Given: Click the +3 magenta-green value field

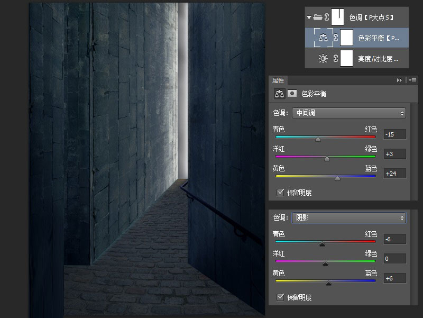Looking at the screenshot, I should coord(394,154).
